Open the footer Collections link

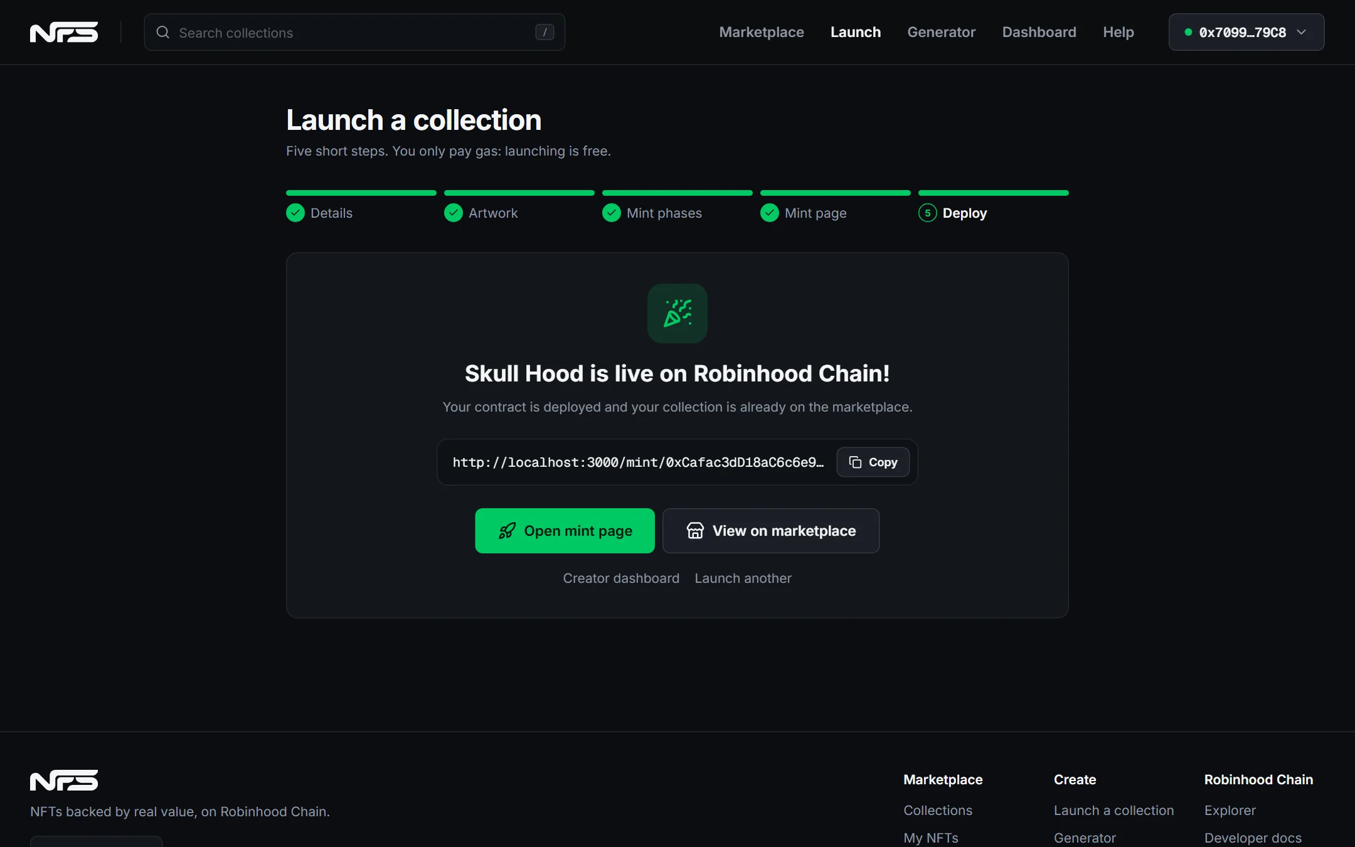click(938, 810)
